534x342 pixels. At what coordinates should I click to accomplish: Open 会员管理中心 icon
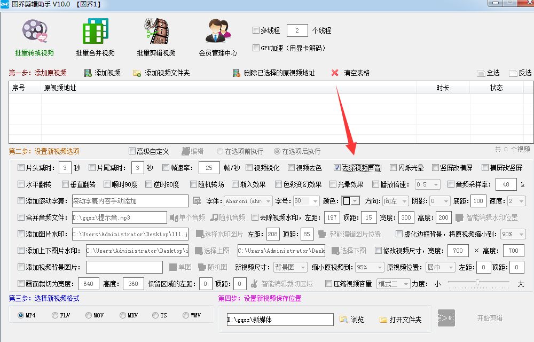click(218, 31)
